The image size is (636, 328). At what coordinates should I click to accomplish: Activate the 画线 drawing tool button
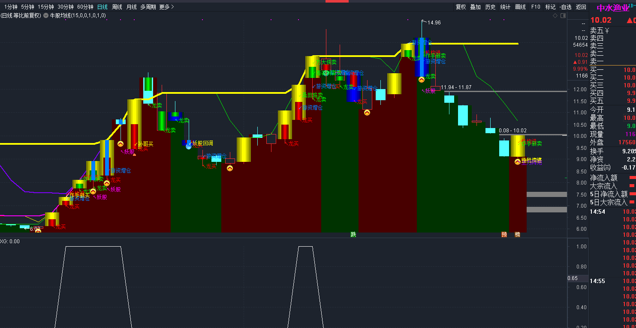pyautogui.click(x=520, y=7)
